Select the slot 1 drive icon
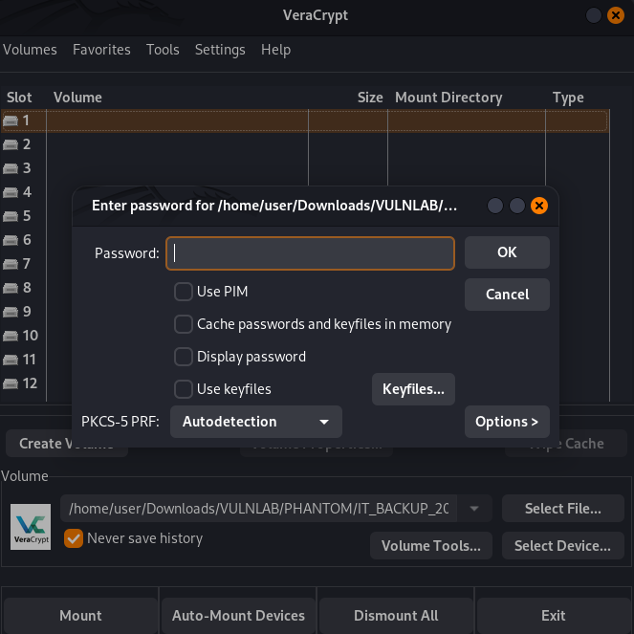This screenshot has width=634, height=634. coord(11,120)
